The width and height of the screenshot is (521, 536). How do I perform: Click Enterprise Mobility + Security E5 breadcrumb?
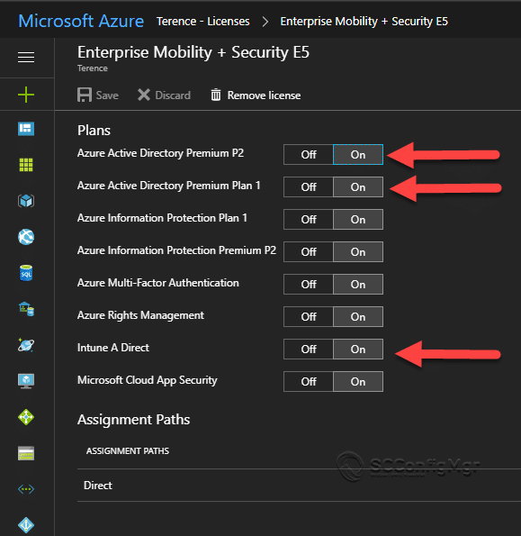click(364, 22)
